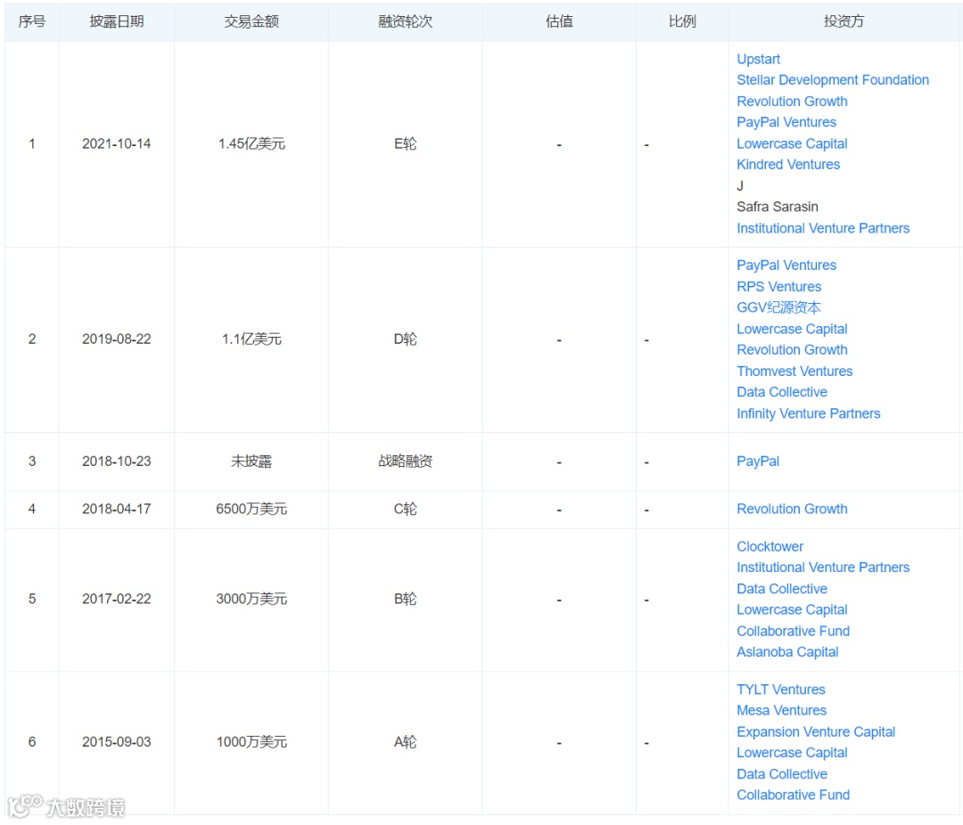
Task: Select the date 2018-10-23
Action: [x=117, y=462]
